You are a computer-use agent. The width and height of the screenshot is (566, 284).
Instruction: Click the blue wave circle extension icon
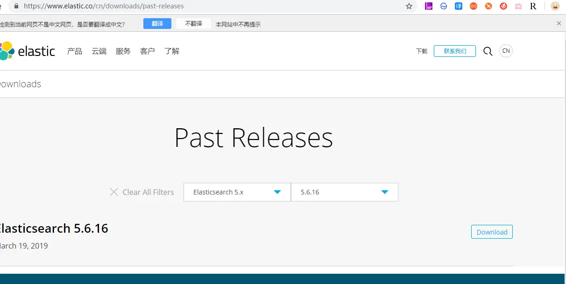point(444,6)
